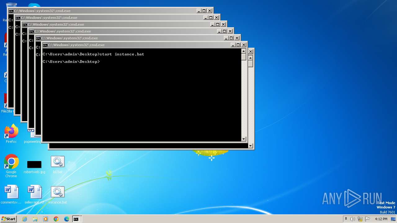The height and width of the screenshot is (223, 397).
Task: Open system menu icon of front cmd window
Action: 45,45
